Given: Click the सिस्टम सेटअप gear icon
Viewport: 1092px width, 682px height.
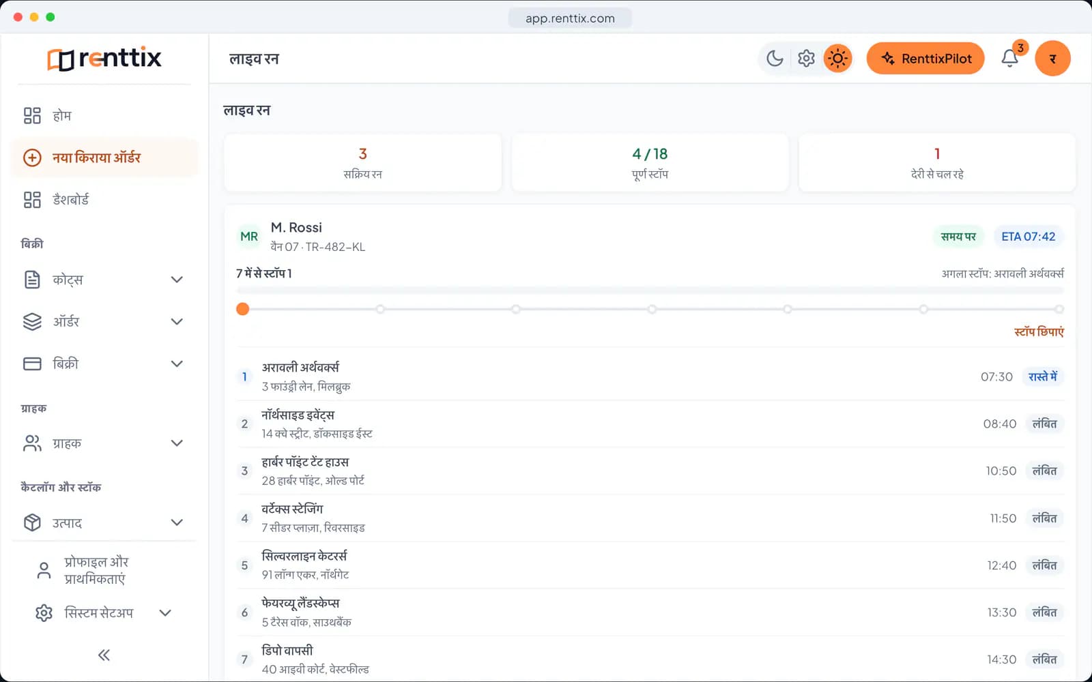Looking at the screenshot, I should (44, 612).
